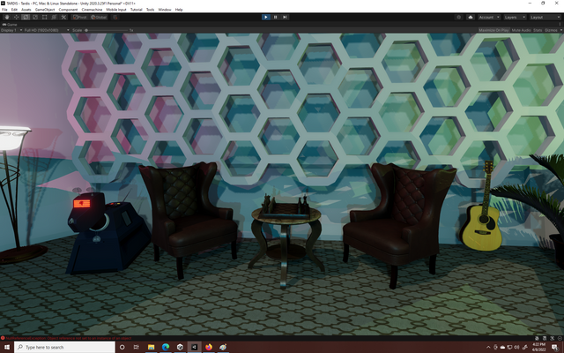Open the cloud services icon
This screenshot has height=353, width=564.
tap(470, 17)
